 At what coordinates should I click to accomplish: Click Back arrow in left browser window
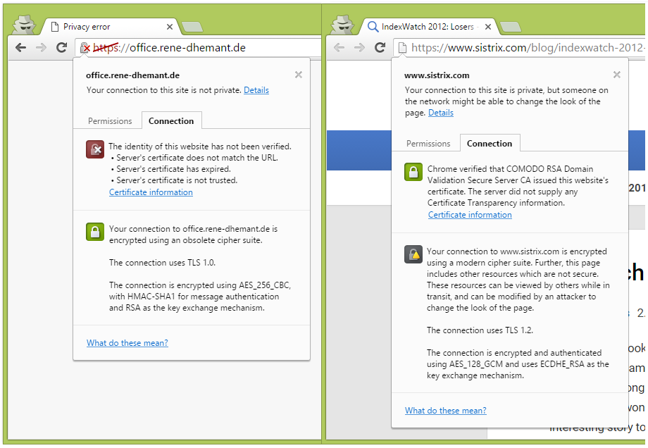pos(20,47)
